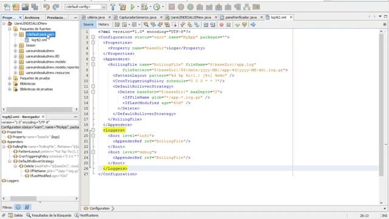Click the Redo toolbar icon

[x=56, y=7]
